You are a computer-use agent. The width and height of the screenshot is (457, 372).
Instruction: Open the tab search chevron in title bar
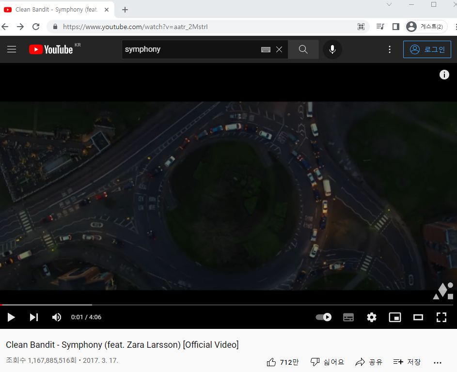pyautogui.click(x=389, y=4)
